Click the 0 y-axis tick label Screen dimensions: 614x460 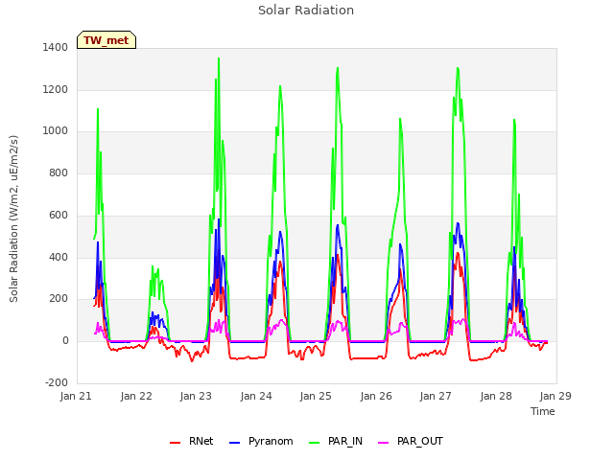coord(65,341)
